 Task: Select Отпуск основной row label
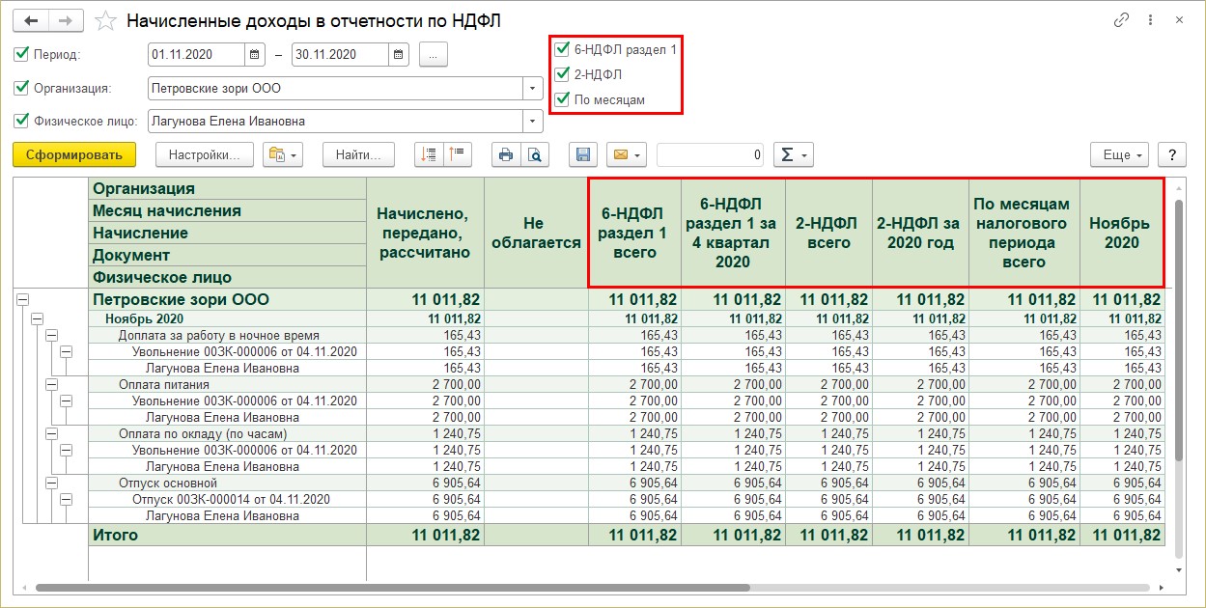[x=167, y=483]
